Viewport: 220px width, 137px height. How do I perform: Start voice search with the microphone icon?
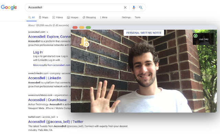134,8
